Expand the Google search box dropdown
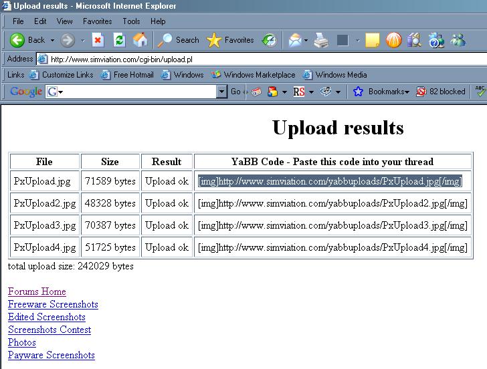The image size is (487, 369). [221, 92]
